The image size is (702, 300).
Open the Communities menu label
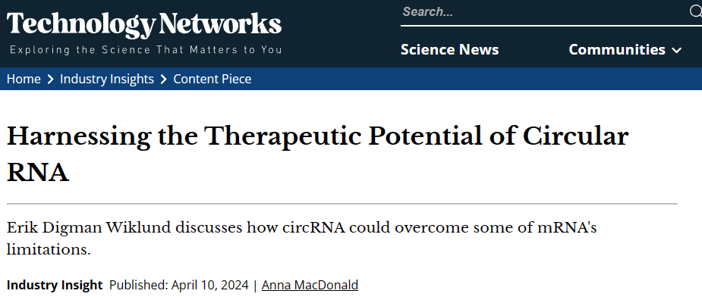pos(617,49)
